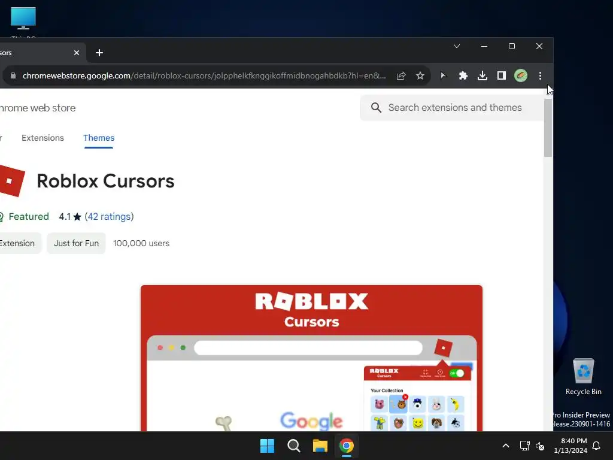This screenshot has height=460, width=613.
Task: Toggle Chrome side panel
Action: pyautogui.click(x=502, y=75)
